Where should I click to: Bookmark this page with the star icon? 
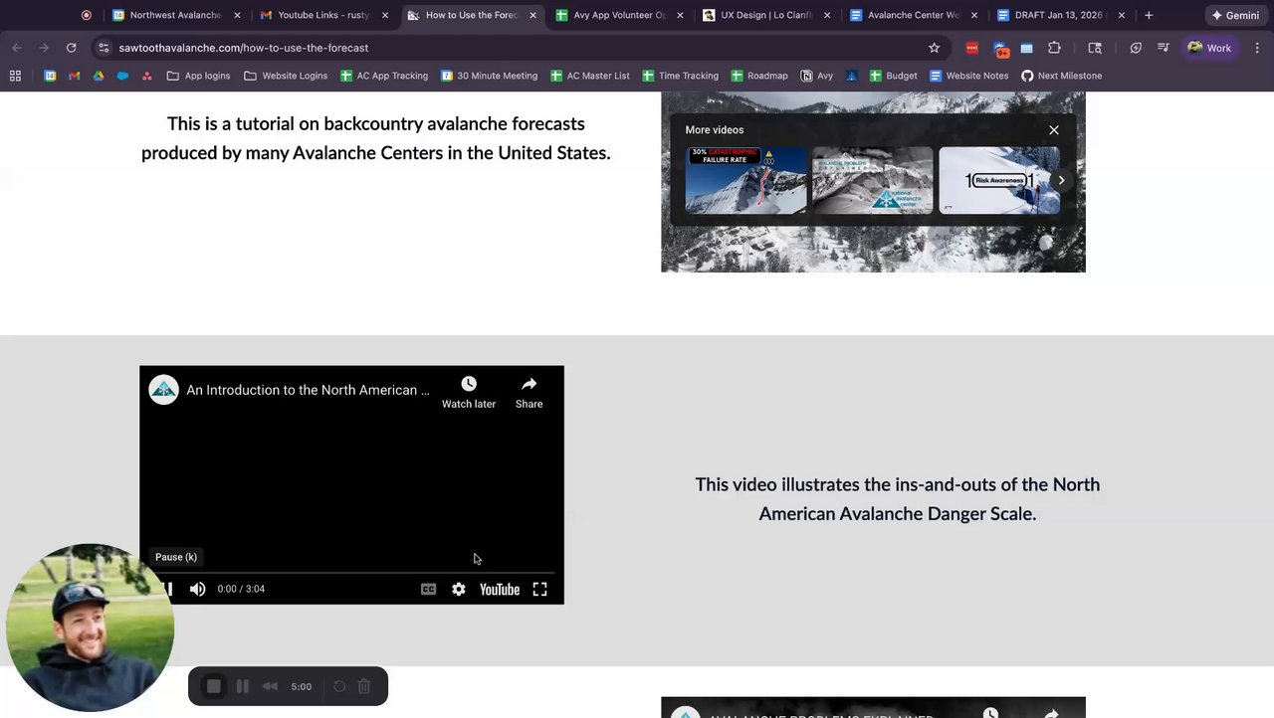click(934, 48)
